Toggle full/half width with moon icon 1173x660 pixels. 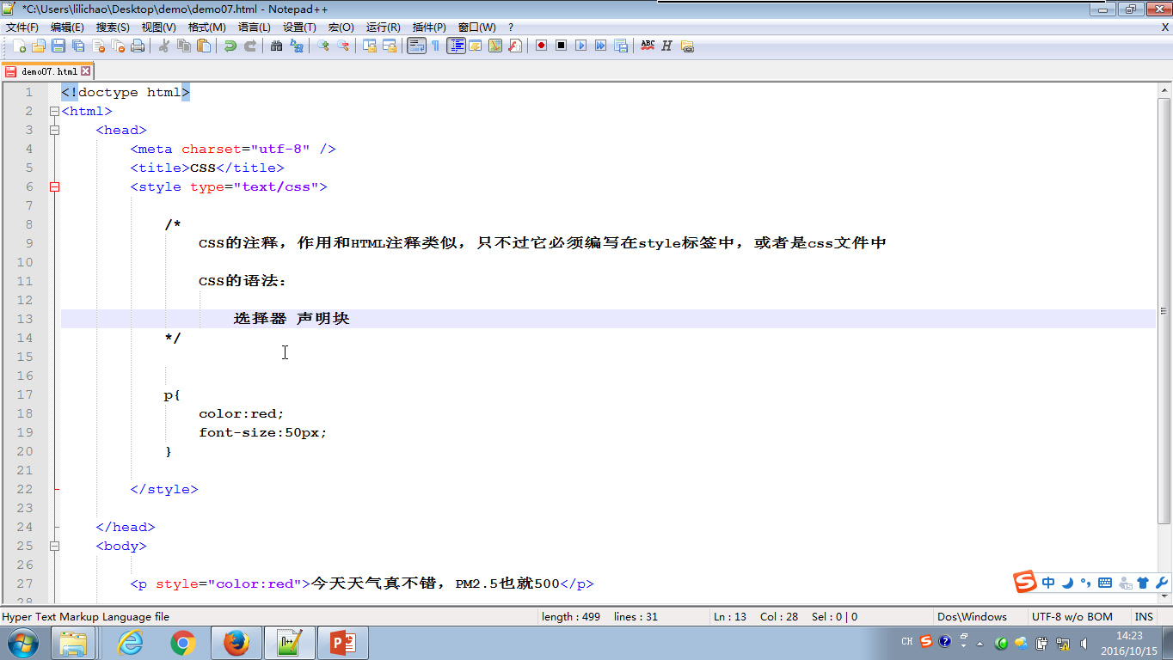point(1067,582)
